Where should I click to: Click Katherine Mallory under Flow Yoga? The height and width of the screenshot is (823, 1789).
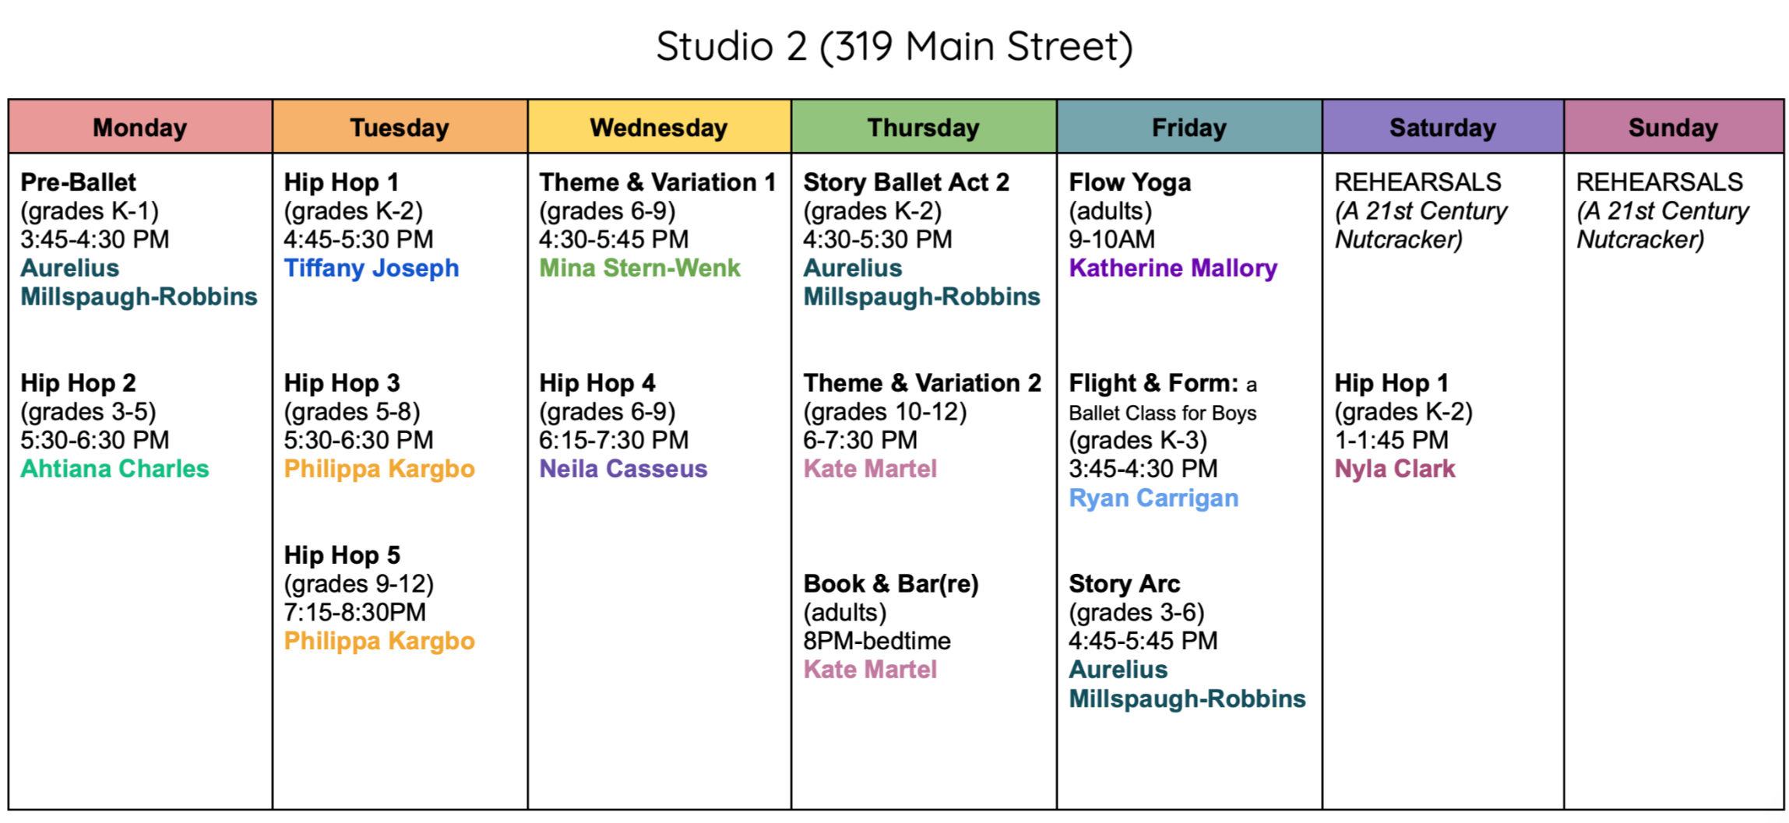pyautogui.click(x=1173, y=268)
